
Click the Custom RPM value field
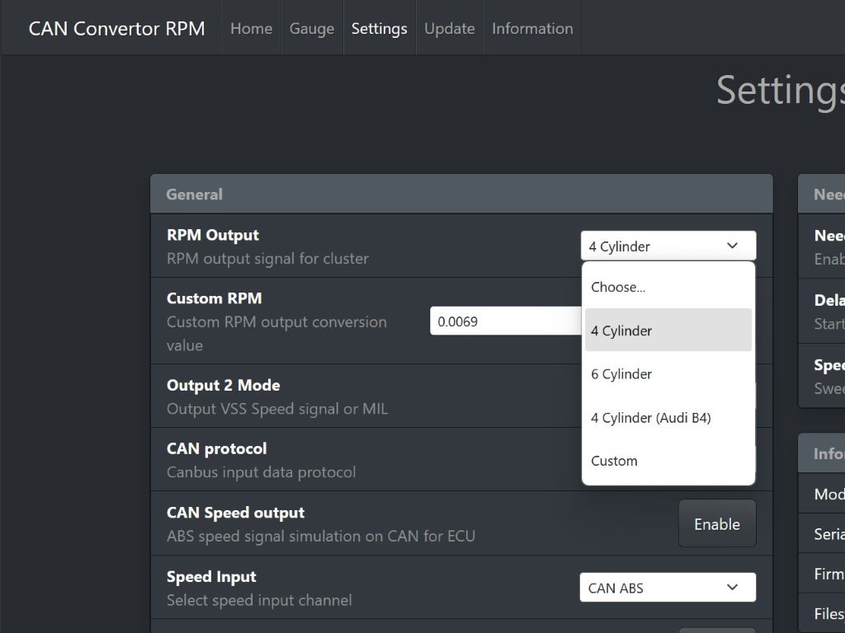pyautogui.click(x=505, y=321)
